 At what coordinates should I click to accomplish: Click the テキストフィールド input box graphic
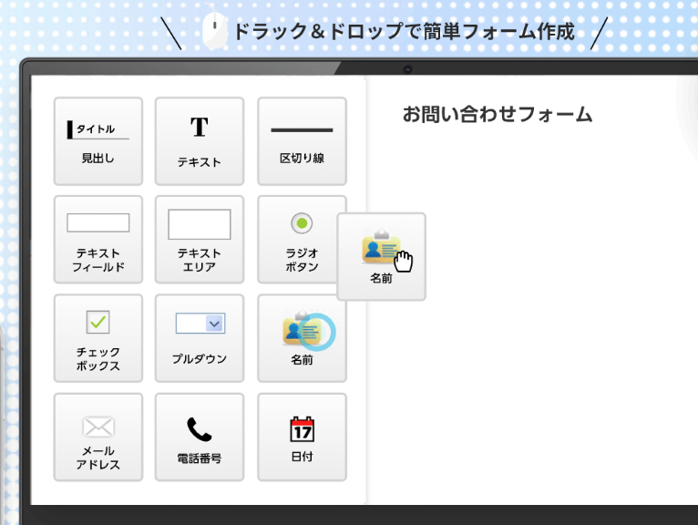98,223
